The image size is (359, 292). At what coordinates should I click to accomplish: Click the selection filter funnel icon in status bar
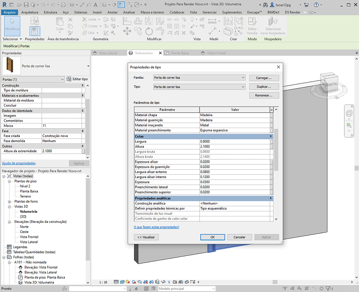point(328,289)
